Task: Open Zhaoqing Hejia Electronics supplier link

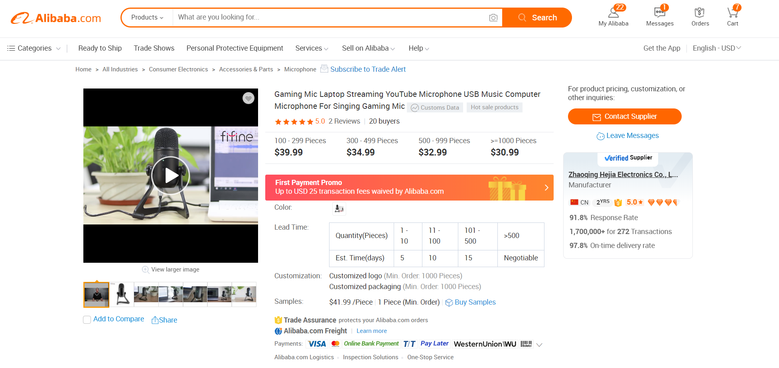Action: pyautogui.click(x=623, y=175)
